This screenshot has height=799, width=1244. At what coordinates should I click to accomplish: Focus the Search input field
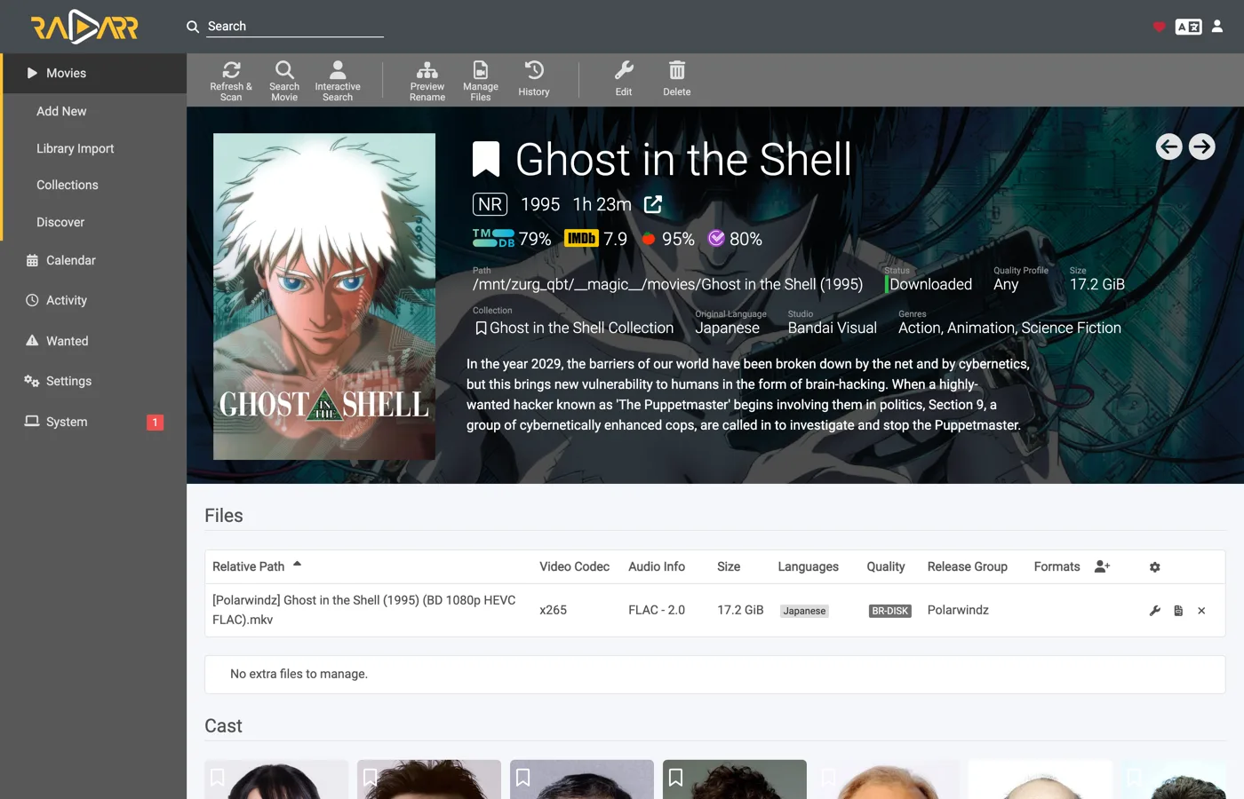click(295, 27)
